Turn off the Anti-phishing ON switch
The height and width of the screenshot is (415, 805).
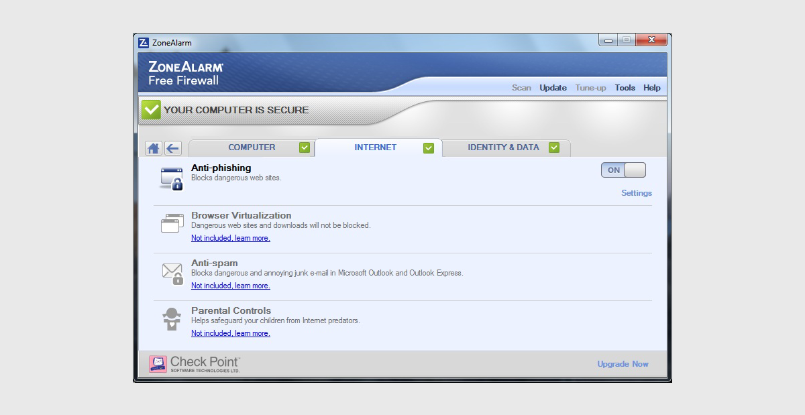pyautogui.click(x=623, y=170)
